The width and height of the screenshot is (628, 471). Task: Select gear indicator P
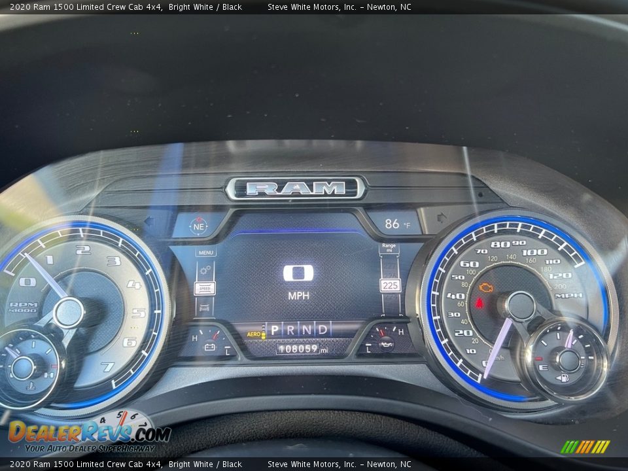275,330
